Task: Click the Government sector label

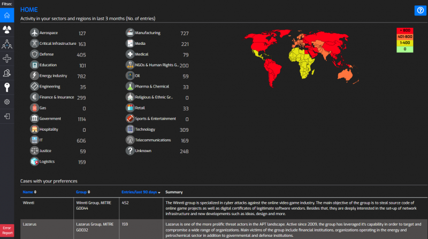Action: 50,118
